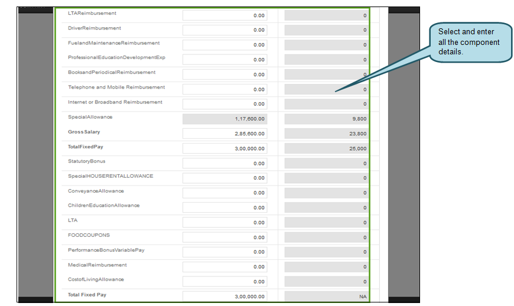Select the CostofLivingAllowance label
Image resolution: width=514 pixels, height=306 pixels.
pos(96,279)
